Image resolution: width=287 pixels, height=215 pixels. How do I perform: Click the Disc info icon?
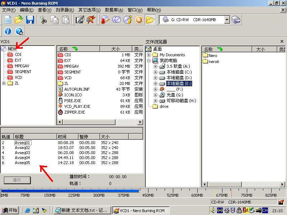(127, 20)
